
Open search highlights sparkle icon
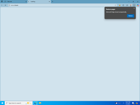pos(29,103)
